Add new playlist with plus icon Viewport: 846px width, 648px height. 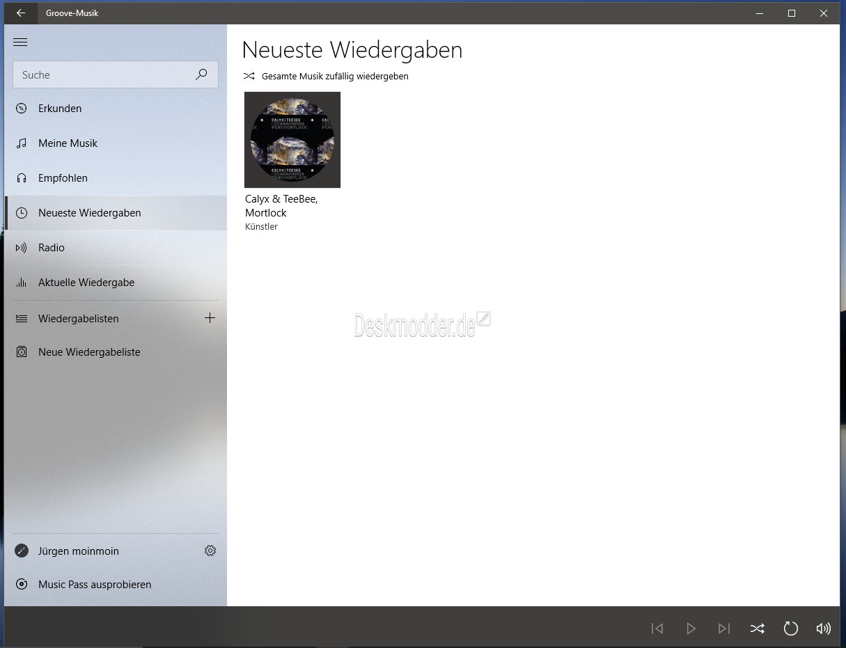210,318
